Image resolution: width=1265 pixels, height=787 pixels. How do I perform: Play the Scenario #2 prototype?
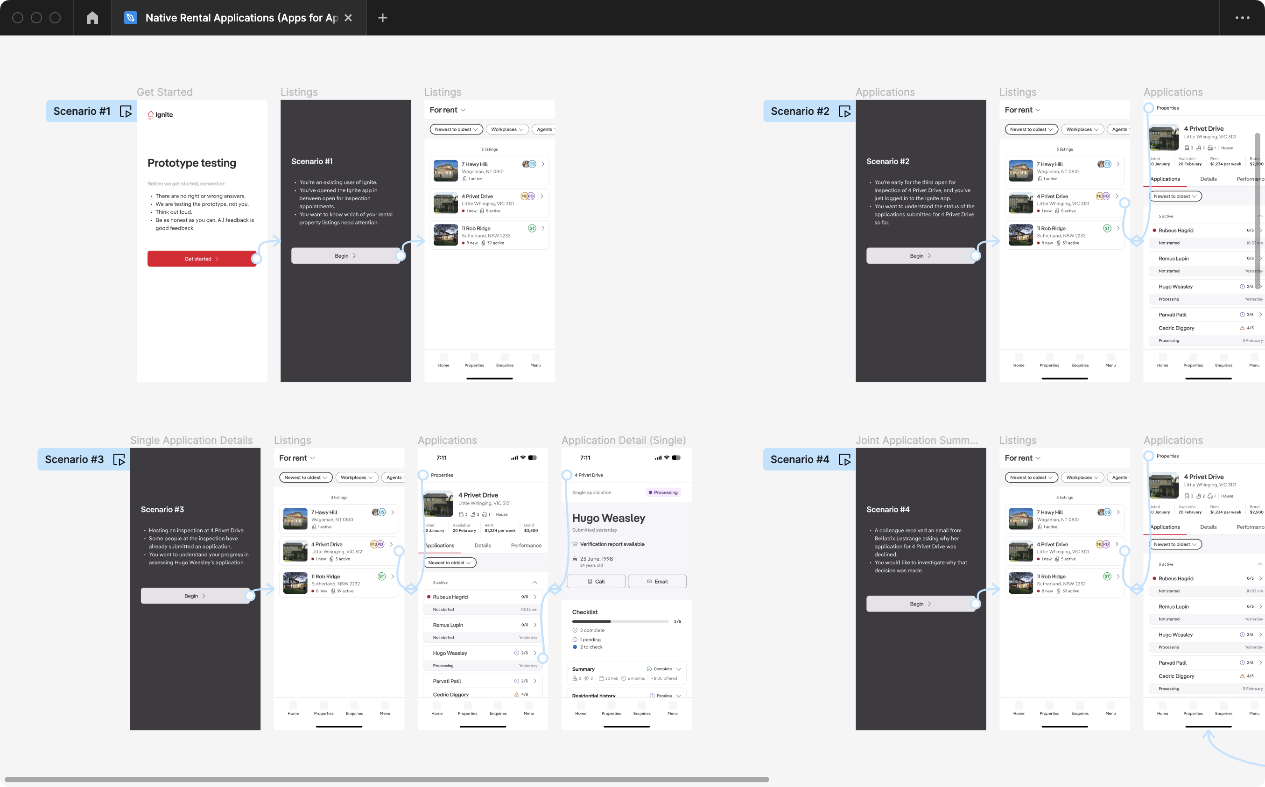pos(845,111)
